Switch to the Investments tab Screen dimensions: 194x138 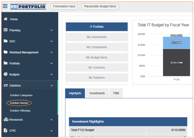tap(97, 93)
